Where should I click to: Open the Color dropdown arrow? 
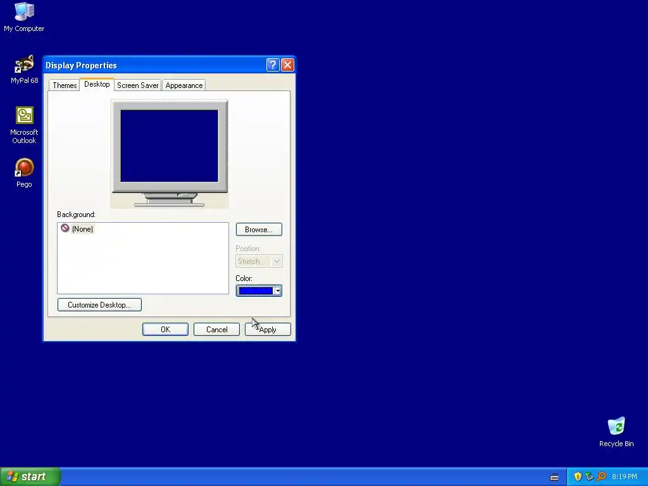point(278,291)
